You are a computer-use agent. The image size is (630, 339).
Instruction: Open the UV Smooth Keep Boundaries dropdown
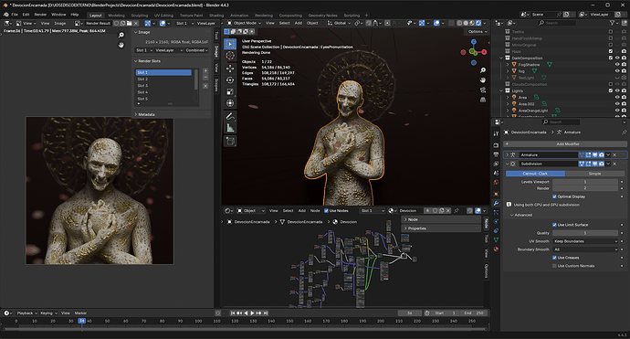pyautogui.click(x=585, y=241)
